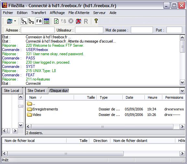The width and height of the screenshot is (187, 164).
Task: Click local tree scroll up arrow
Action: click(21, 97)
